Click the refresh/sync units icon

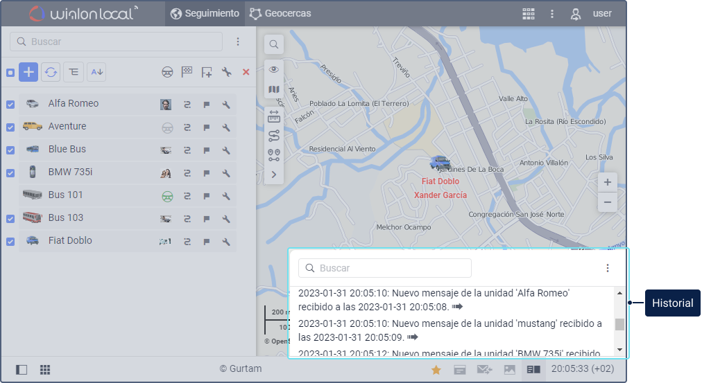pos(51,72)
